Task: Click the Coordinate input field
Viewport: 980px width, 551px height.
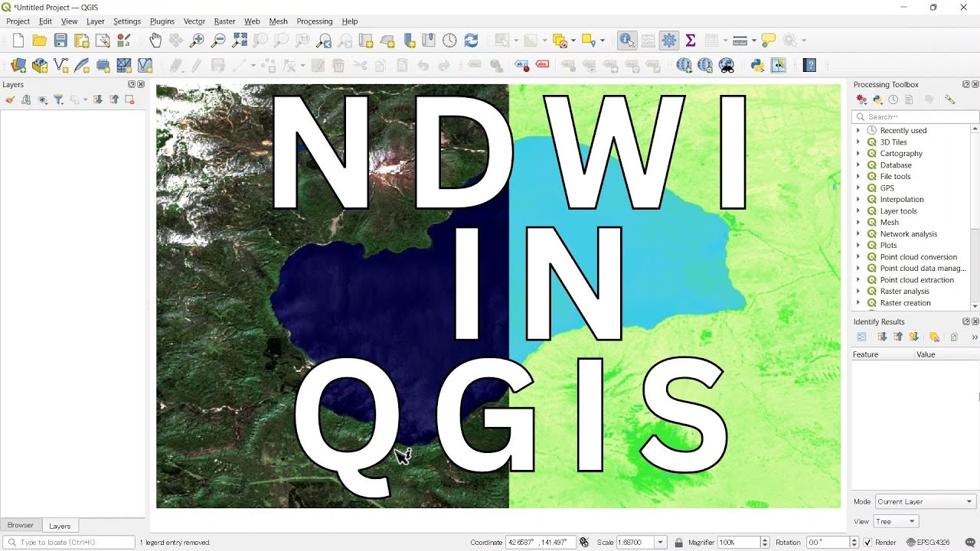Action: (x=540, y=543)
